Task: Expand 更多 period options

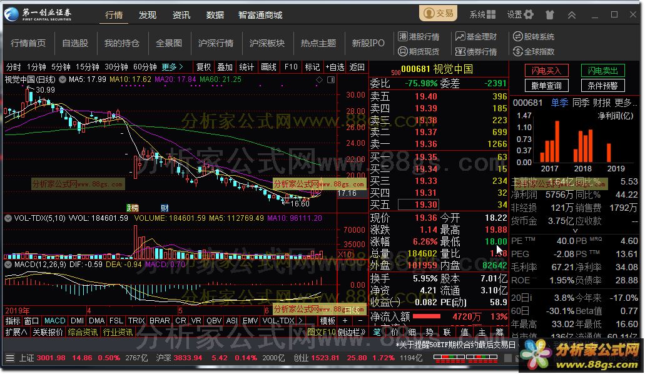Action: point(173,67)
